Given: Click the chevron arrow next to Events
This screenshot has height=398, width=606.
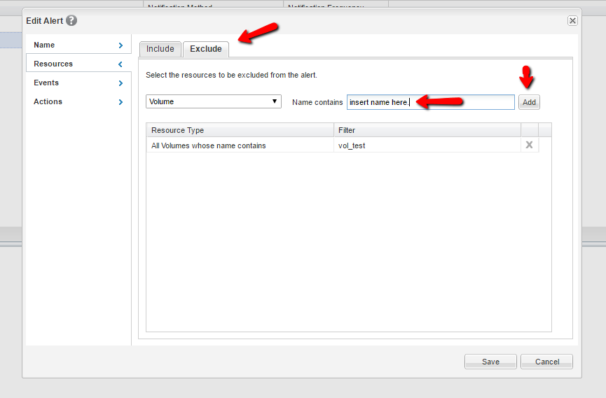Looking at the screenshot, I should tap(120, 83).
